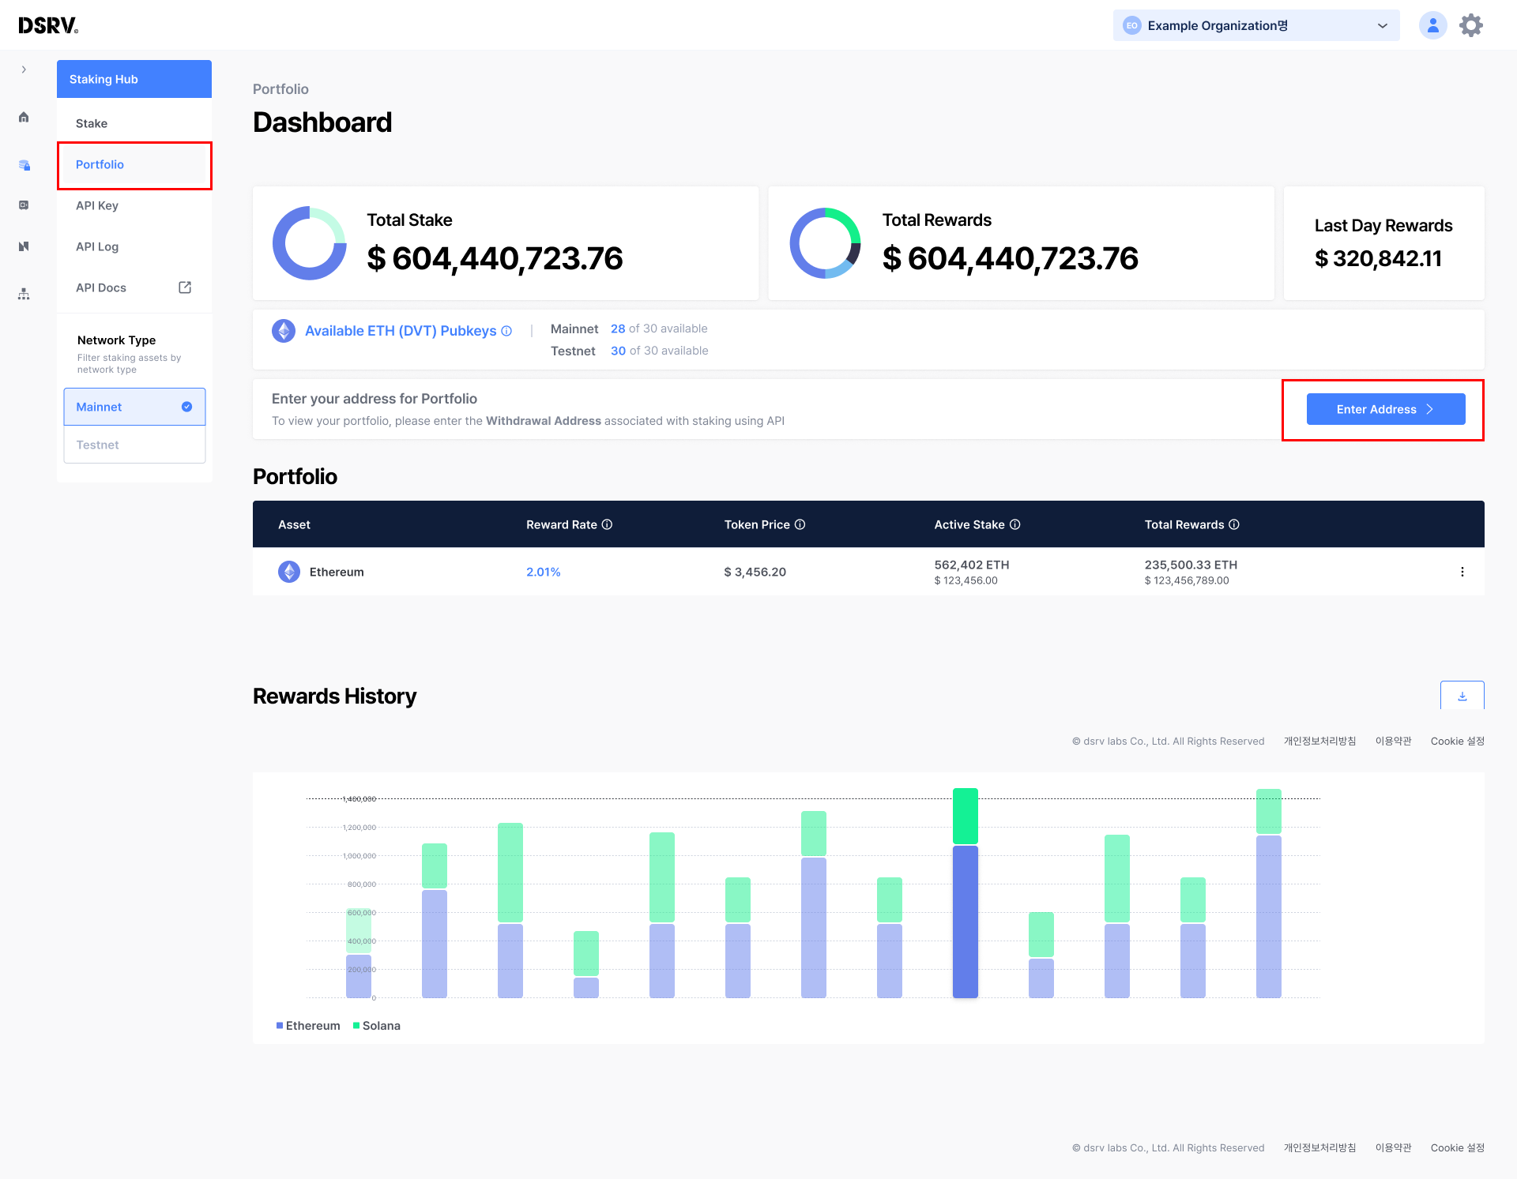
Task: Open the Ethereum row three-dot menu
Action: pyautogui.click(x=1462, y=572)
